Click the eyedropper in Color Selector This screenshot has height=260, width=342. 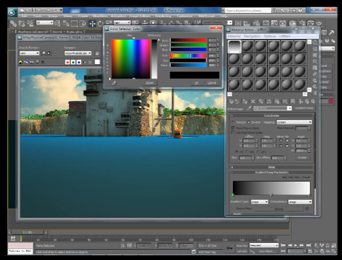(114, 83)
